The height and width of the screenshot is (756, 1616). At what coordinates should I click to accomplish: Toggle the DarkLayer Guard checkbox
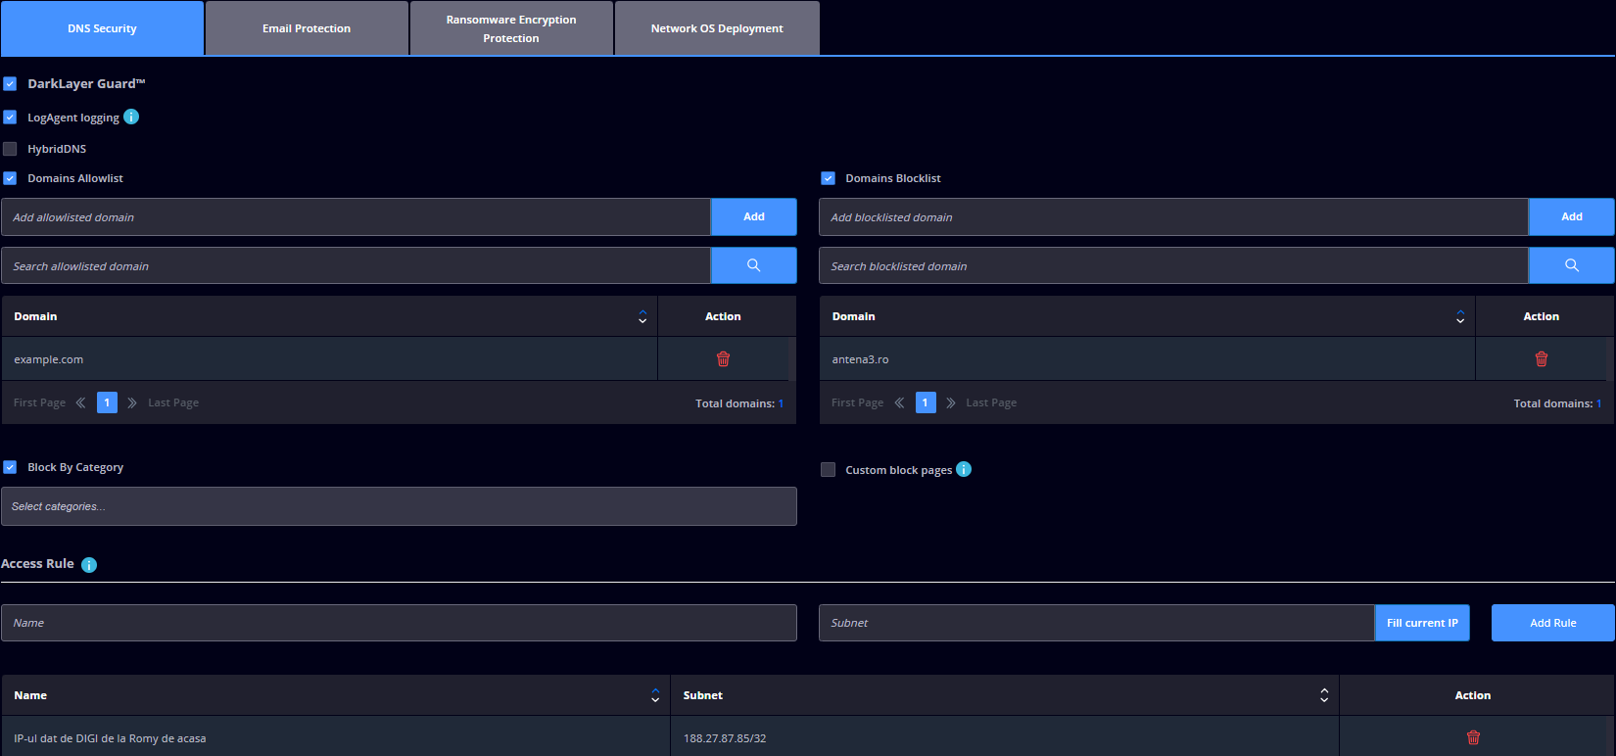[x=10, y=83]
